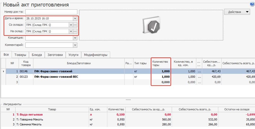255x129 pixels.
Task: Expand the Концепция dropdown
Action: coord(75,38)
